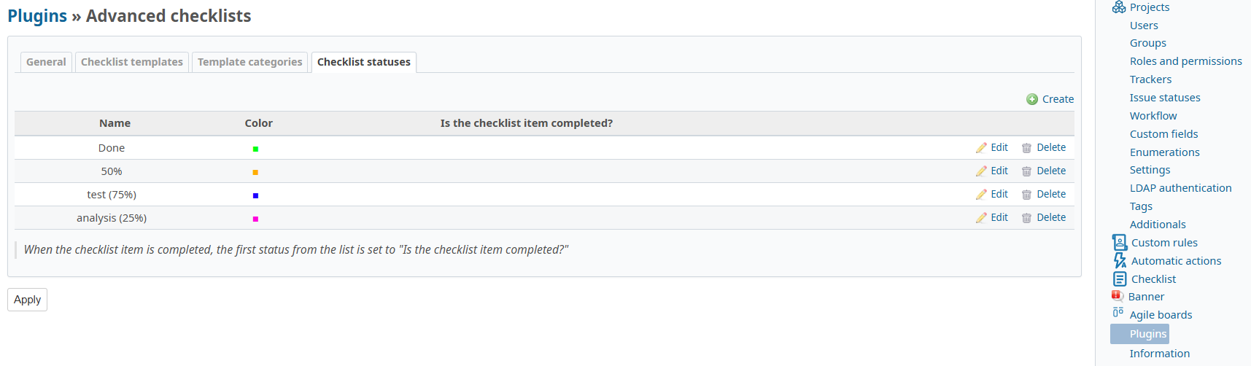1251x366 pixels.
Task: Open Custom rules via its sidebar icon
Action: click(x=1120, y=242)
